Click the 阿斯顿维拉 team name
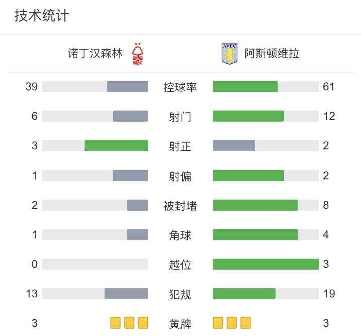This screenshot has height=336, width=361. (271, 54)
